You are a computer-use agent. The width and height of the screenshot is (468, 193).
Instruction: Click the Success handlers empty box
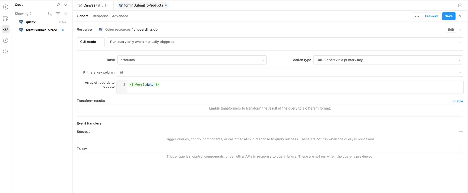[270, 139]
